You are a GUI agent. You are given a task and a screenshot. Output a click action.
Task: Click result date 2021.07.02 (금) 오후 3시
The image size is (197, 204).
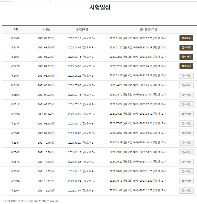tap(82, 85)
